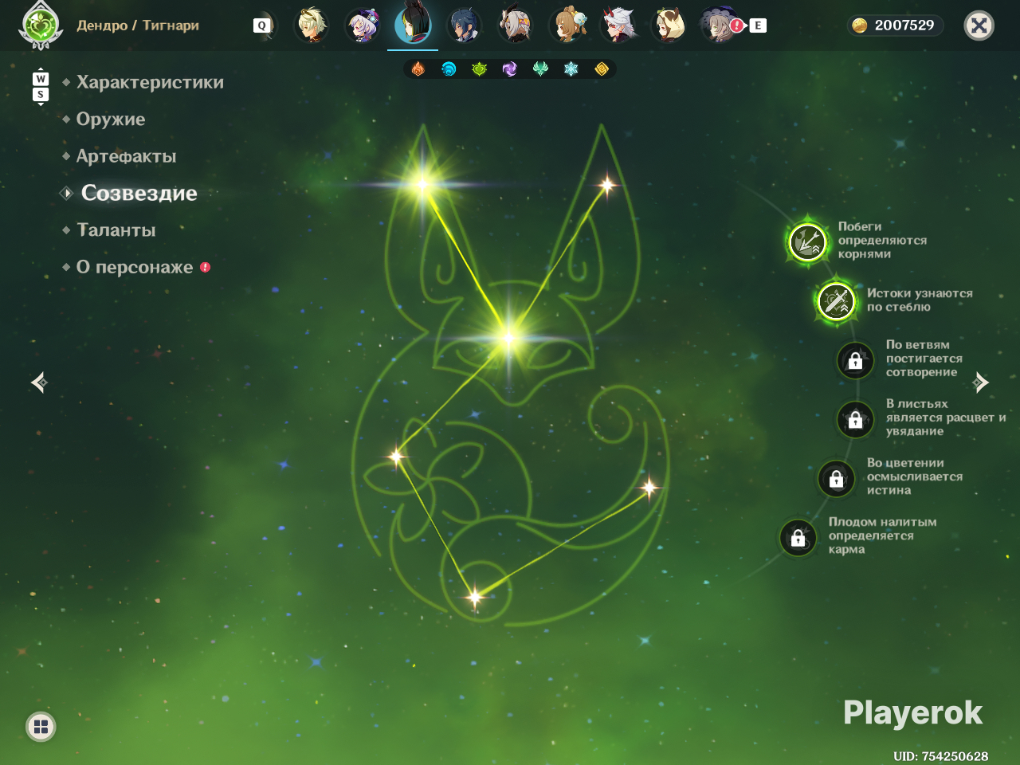Image resolution: width=1020 pixels, height=765 pixels.
Task: Select the dark blue-haired character portrait
Action: click(464, 25)
